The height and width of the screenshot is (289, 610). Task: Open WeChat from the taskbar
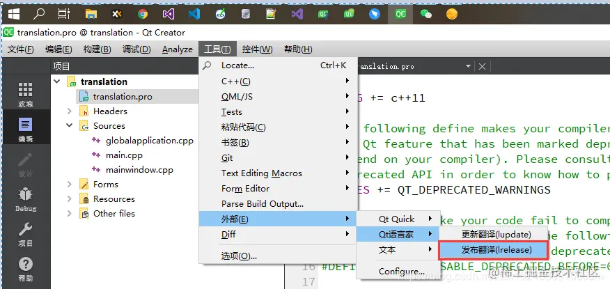click(426, 15)
